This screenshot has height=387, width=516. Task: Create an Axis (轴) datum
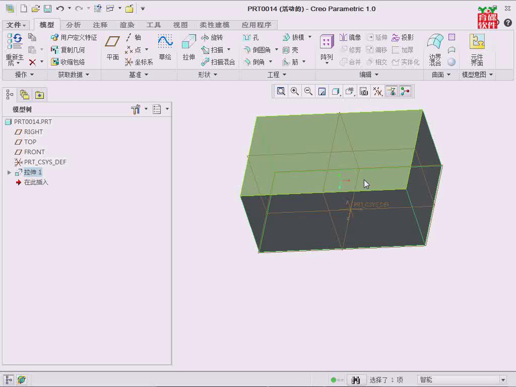[134, 37]
